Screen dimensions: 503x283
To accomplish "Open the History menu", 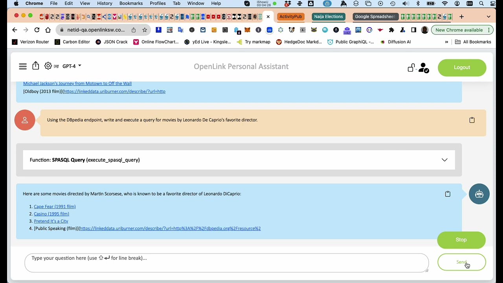I will (105, 4).
